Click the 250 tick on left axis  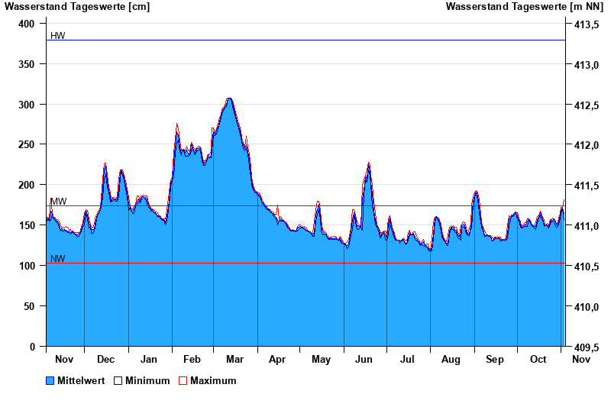click(x=27, y=144)
